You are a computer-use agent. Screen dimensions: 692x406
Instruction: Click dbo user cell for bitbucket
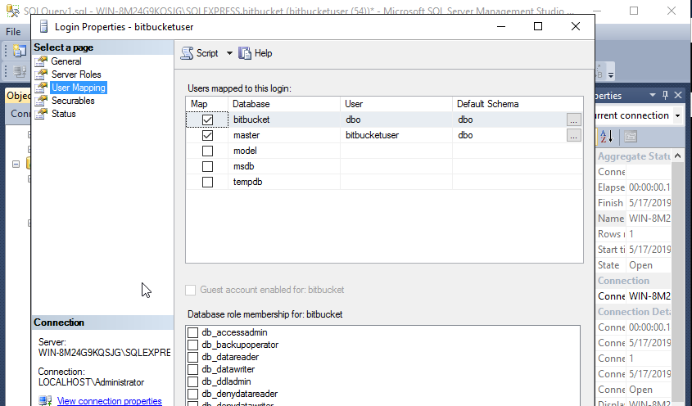tap(396, 120)
